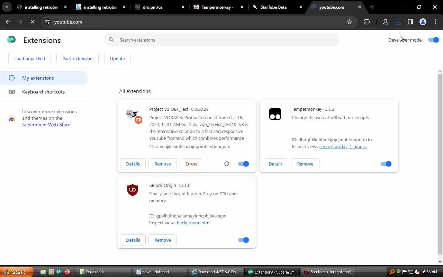The image size is (443, 277).
Task: Open Download .NET 6.0 taskbar window
Action: click(x=216, y=272)
